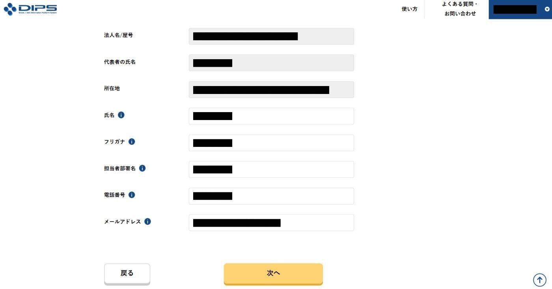This screenshot has height=289, width=552.
Task: Click the info icon beside 氏名
Action: 121,115
